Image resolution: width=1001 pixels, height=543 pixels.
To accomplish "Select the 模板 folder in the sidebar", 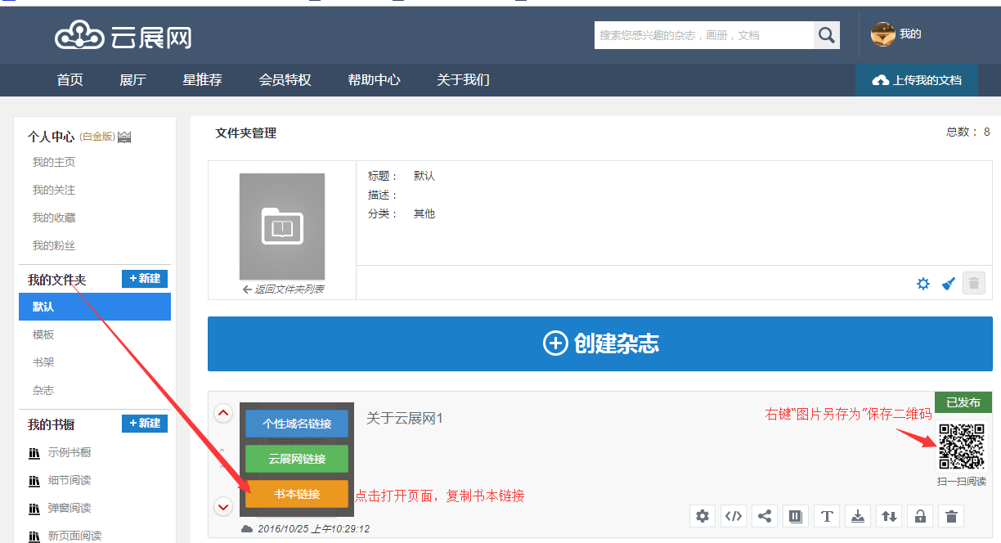I will click(x=43, y=334).
